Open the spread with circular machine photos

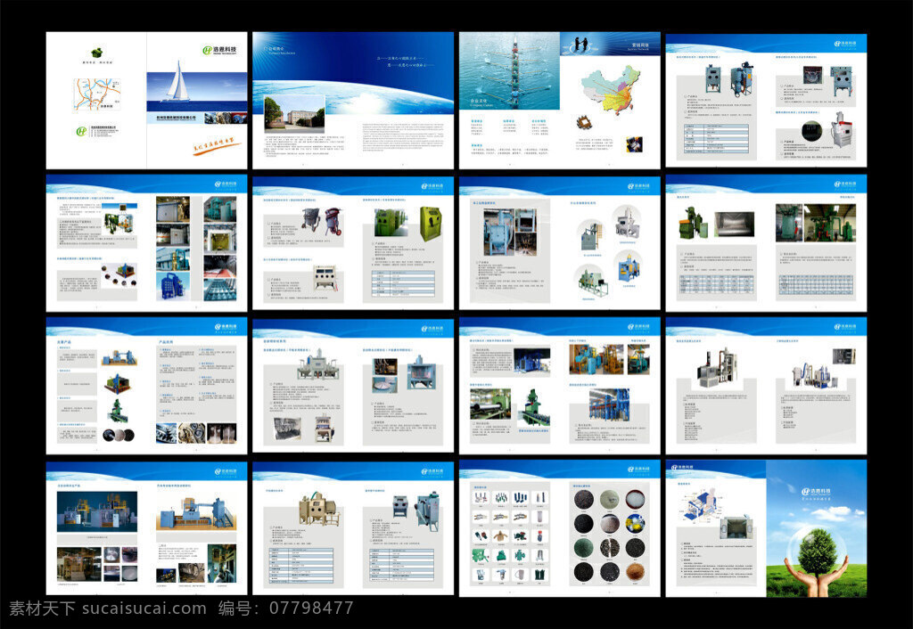(560, 243)
